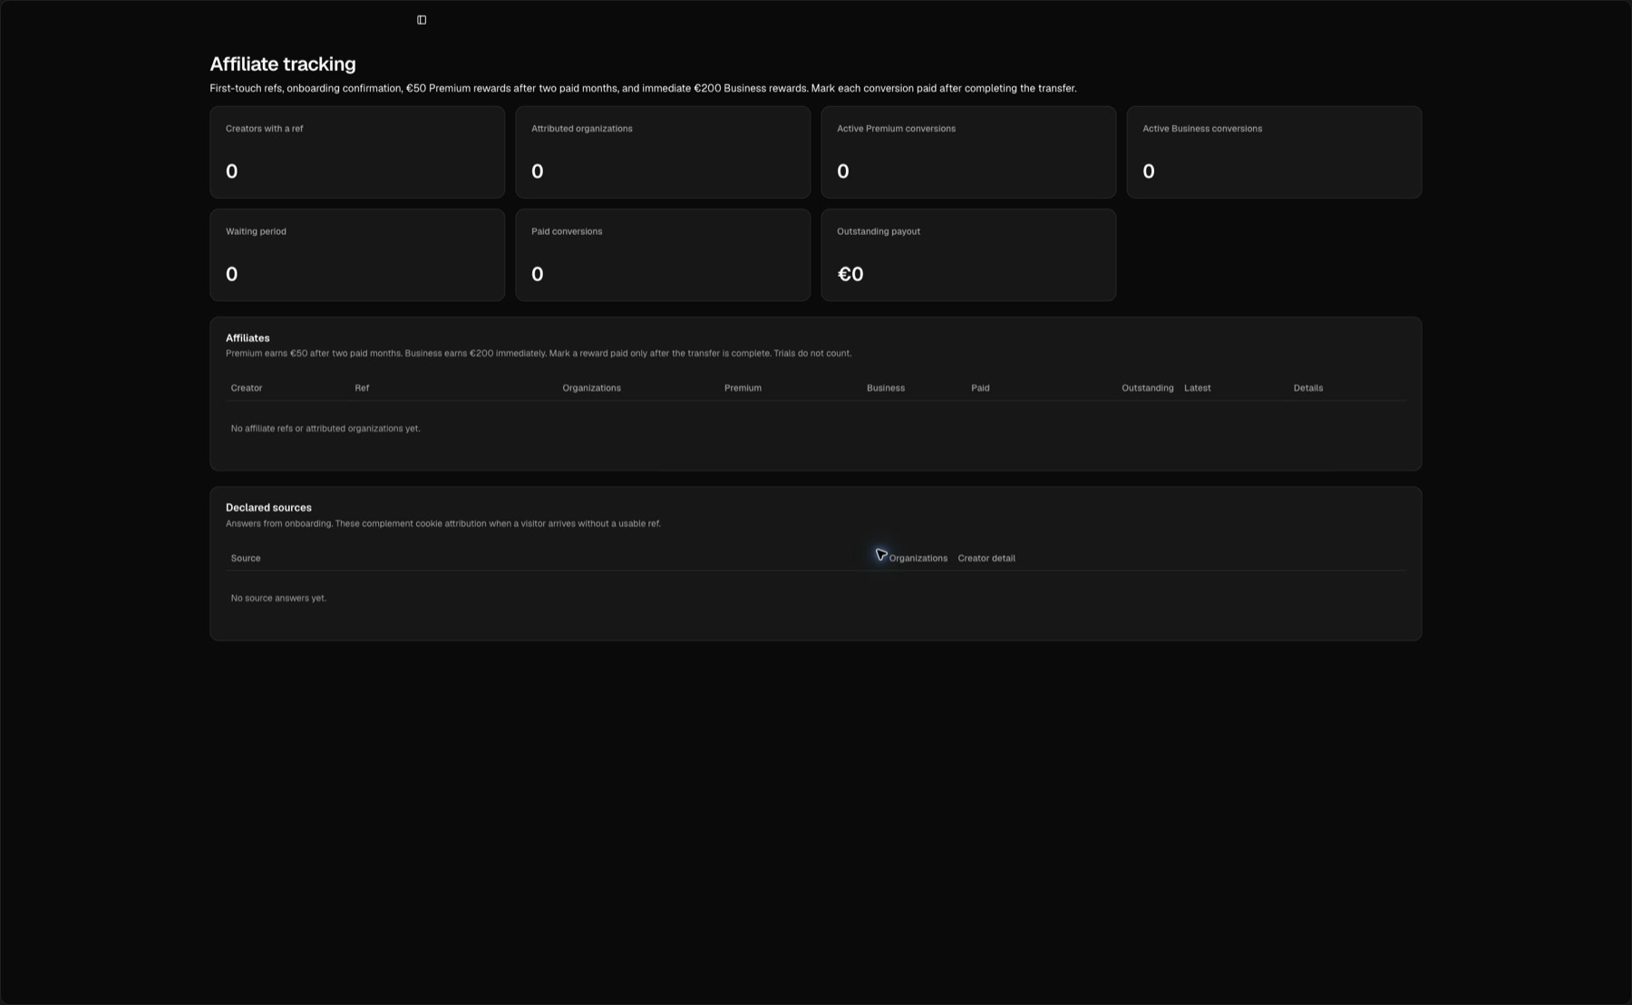Select the 'No source answers yet.' text
Screen dimensions: 1632x1005
coord(278,599)
